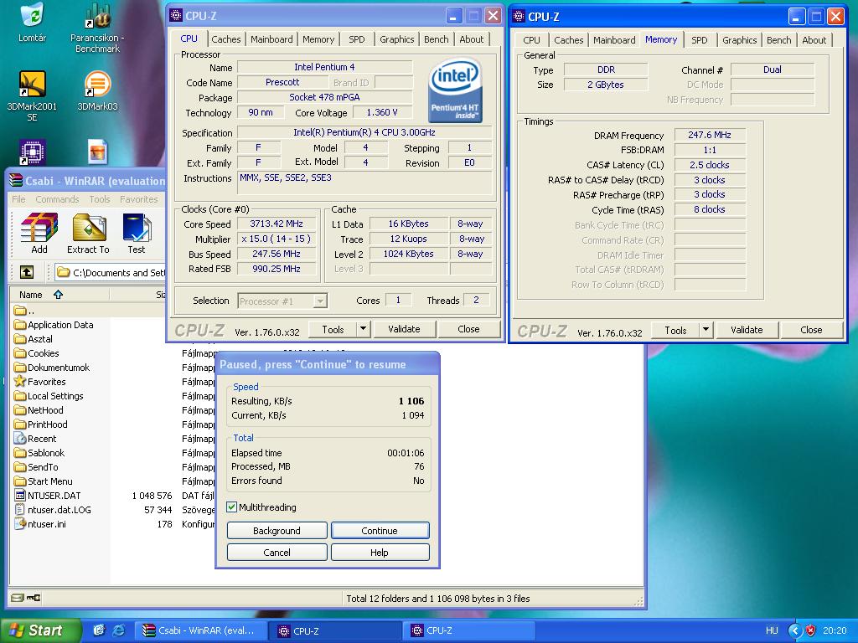Open the WinRAR path address combo box
Screen dimensions: 858x643
click(x=110, y=272)
